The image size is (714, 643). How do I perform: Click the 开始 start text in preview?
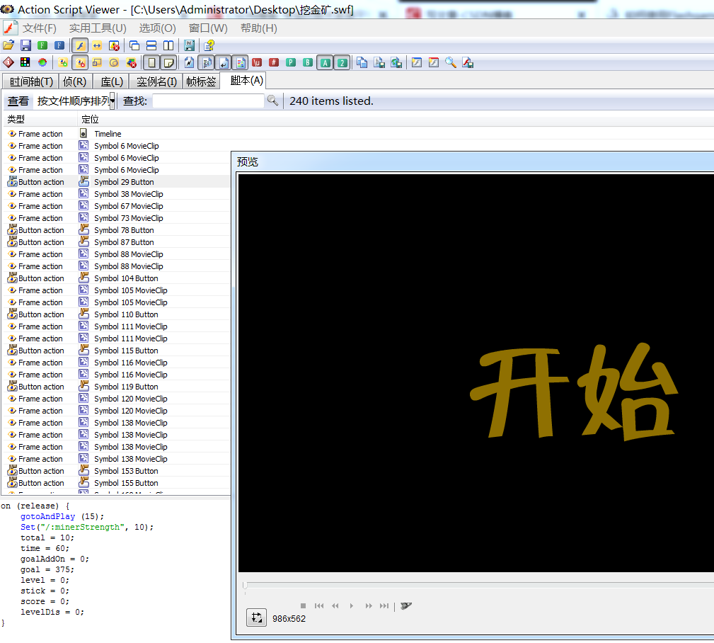point(574,392)
